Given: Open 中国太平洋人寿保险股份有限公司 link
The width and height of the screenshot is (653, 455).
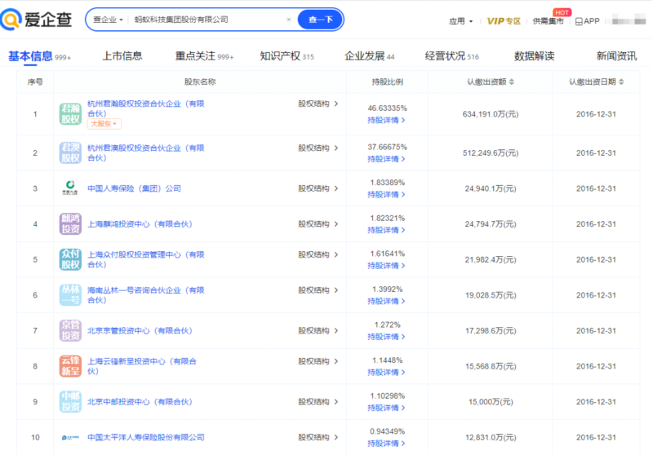Looking at the screenshot, I should [x=146, y=437].
